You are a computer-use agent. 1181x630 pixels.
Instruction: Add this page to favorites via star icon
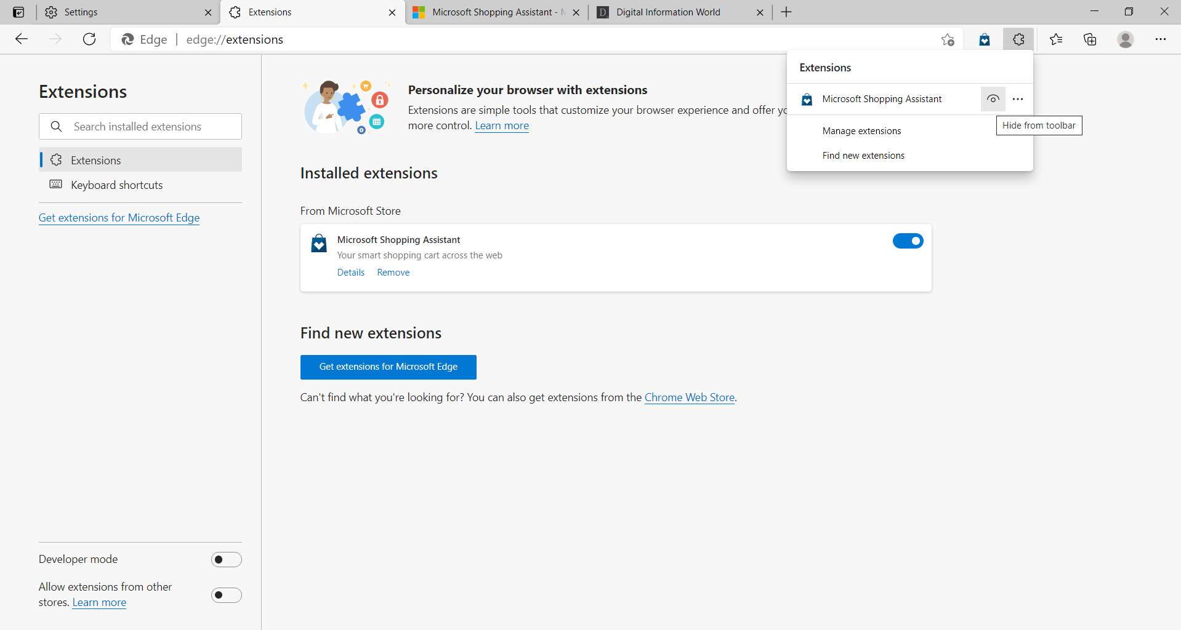(948, 39)
